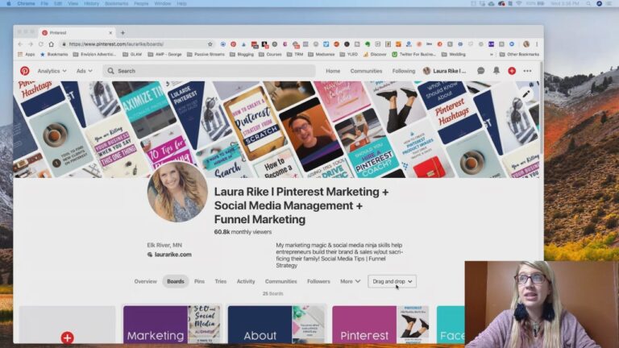
Task: Click the Chrome profile avatar icon
Action: coord(526,44)
